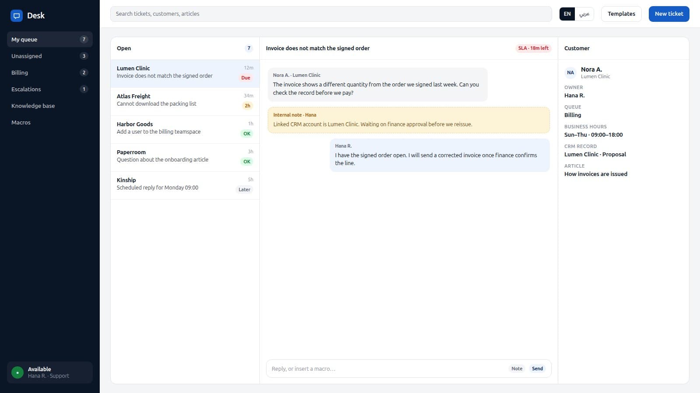Viewport: 700px width, 393px height.
Task: Click the SLA 18m left badge
Action: 533,48
